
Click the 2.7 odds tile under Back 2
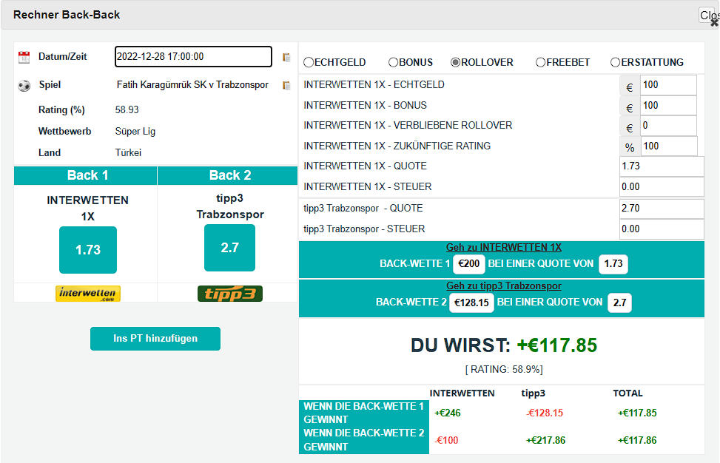pos(229,248)
